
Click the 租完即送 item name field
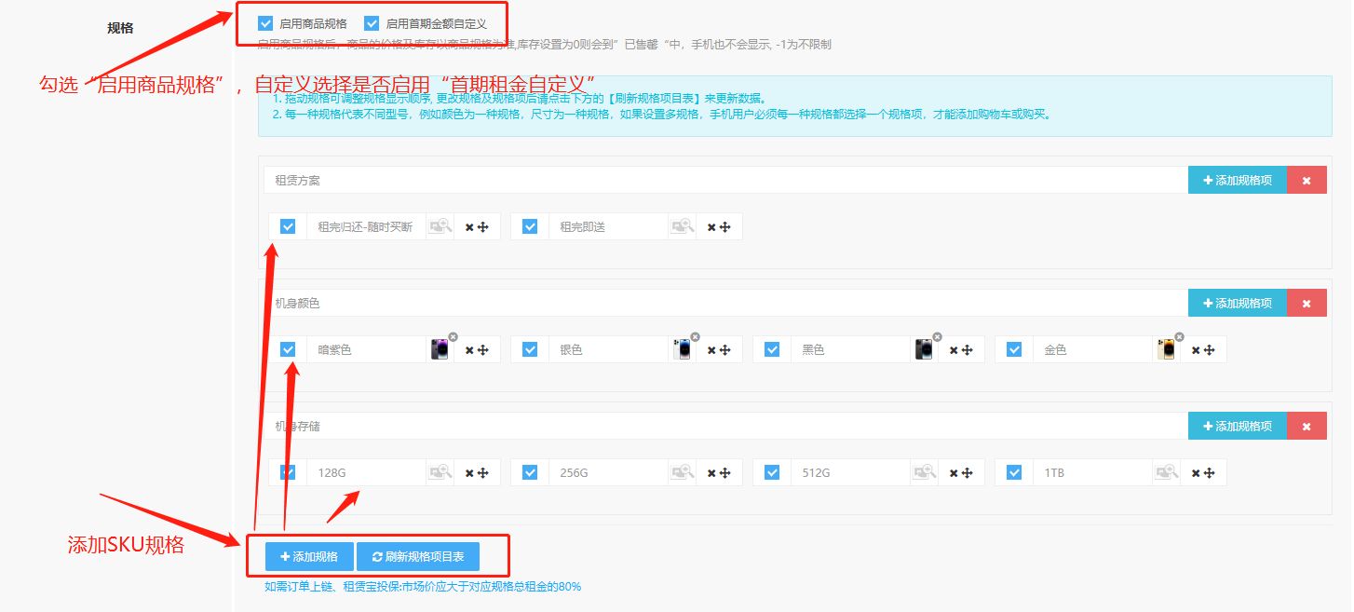click(608, 226)
